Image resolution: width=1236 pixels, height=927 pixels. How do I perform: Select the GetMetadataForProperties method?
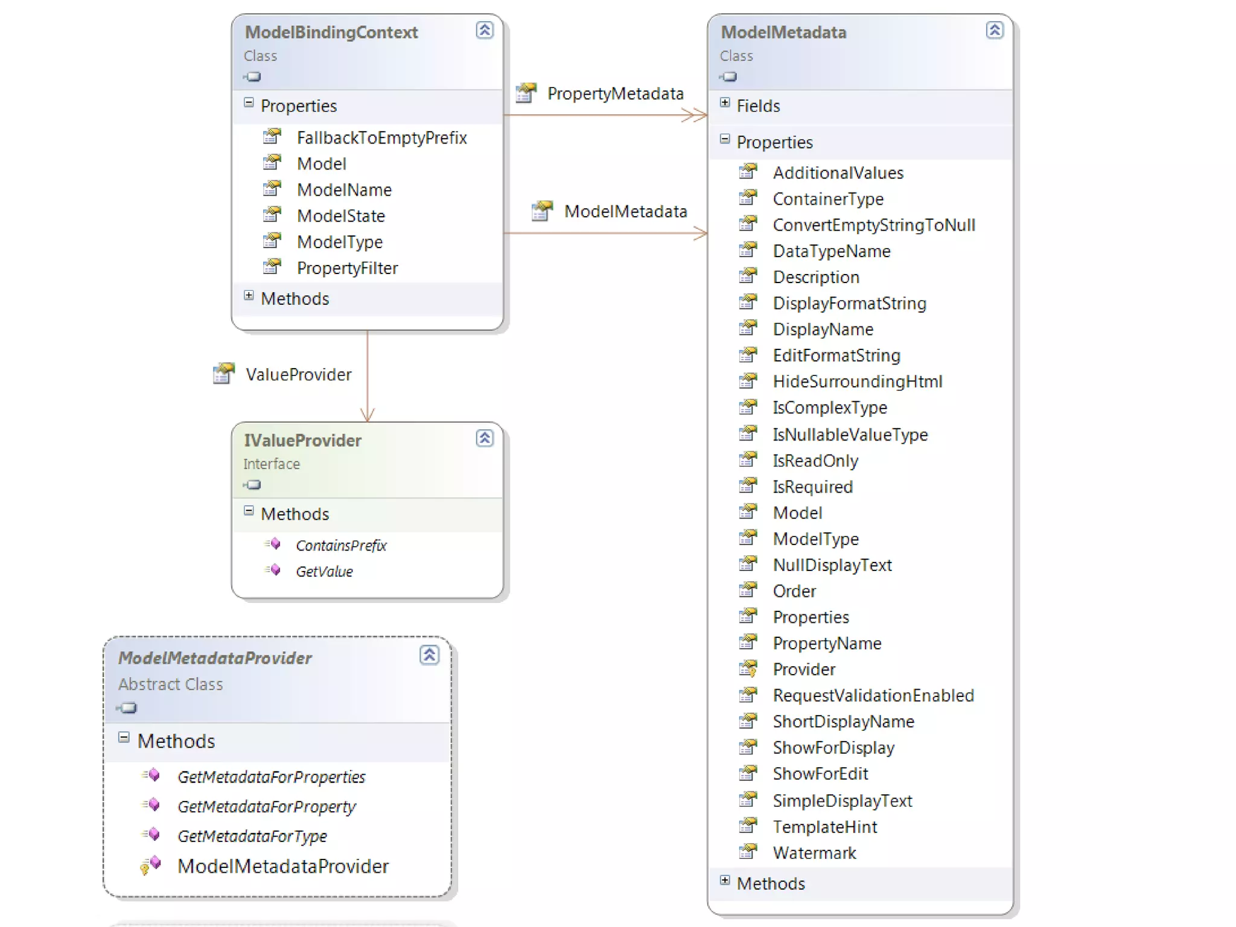tap(271, 777)
